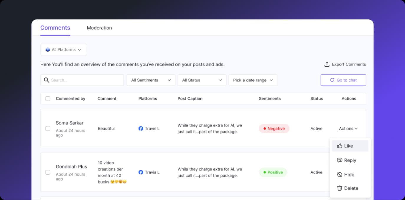
Task: Choose Reply from the actions menu
Action: (350, 160)
